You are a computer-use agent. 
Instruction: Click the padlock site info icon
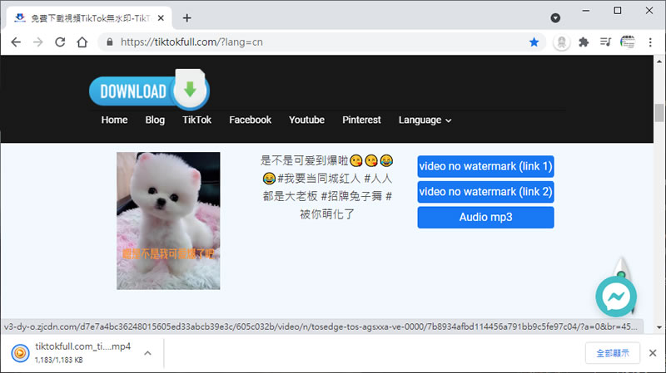click(110, 42)
